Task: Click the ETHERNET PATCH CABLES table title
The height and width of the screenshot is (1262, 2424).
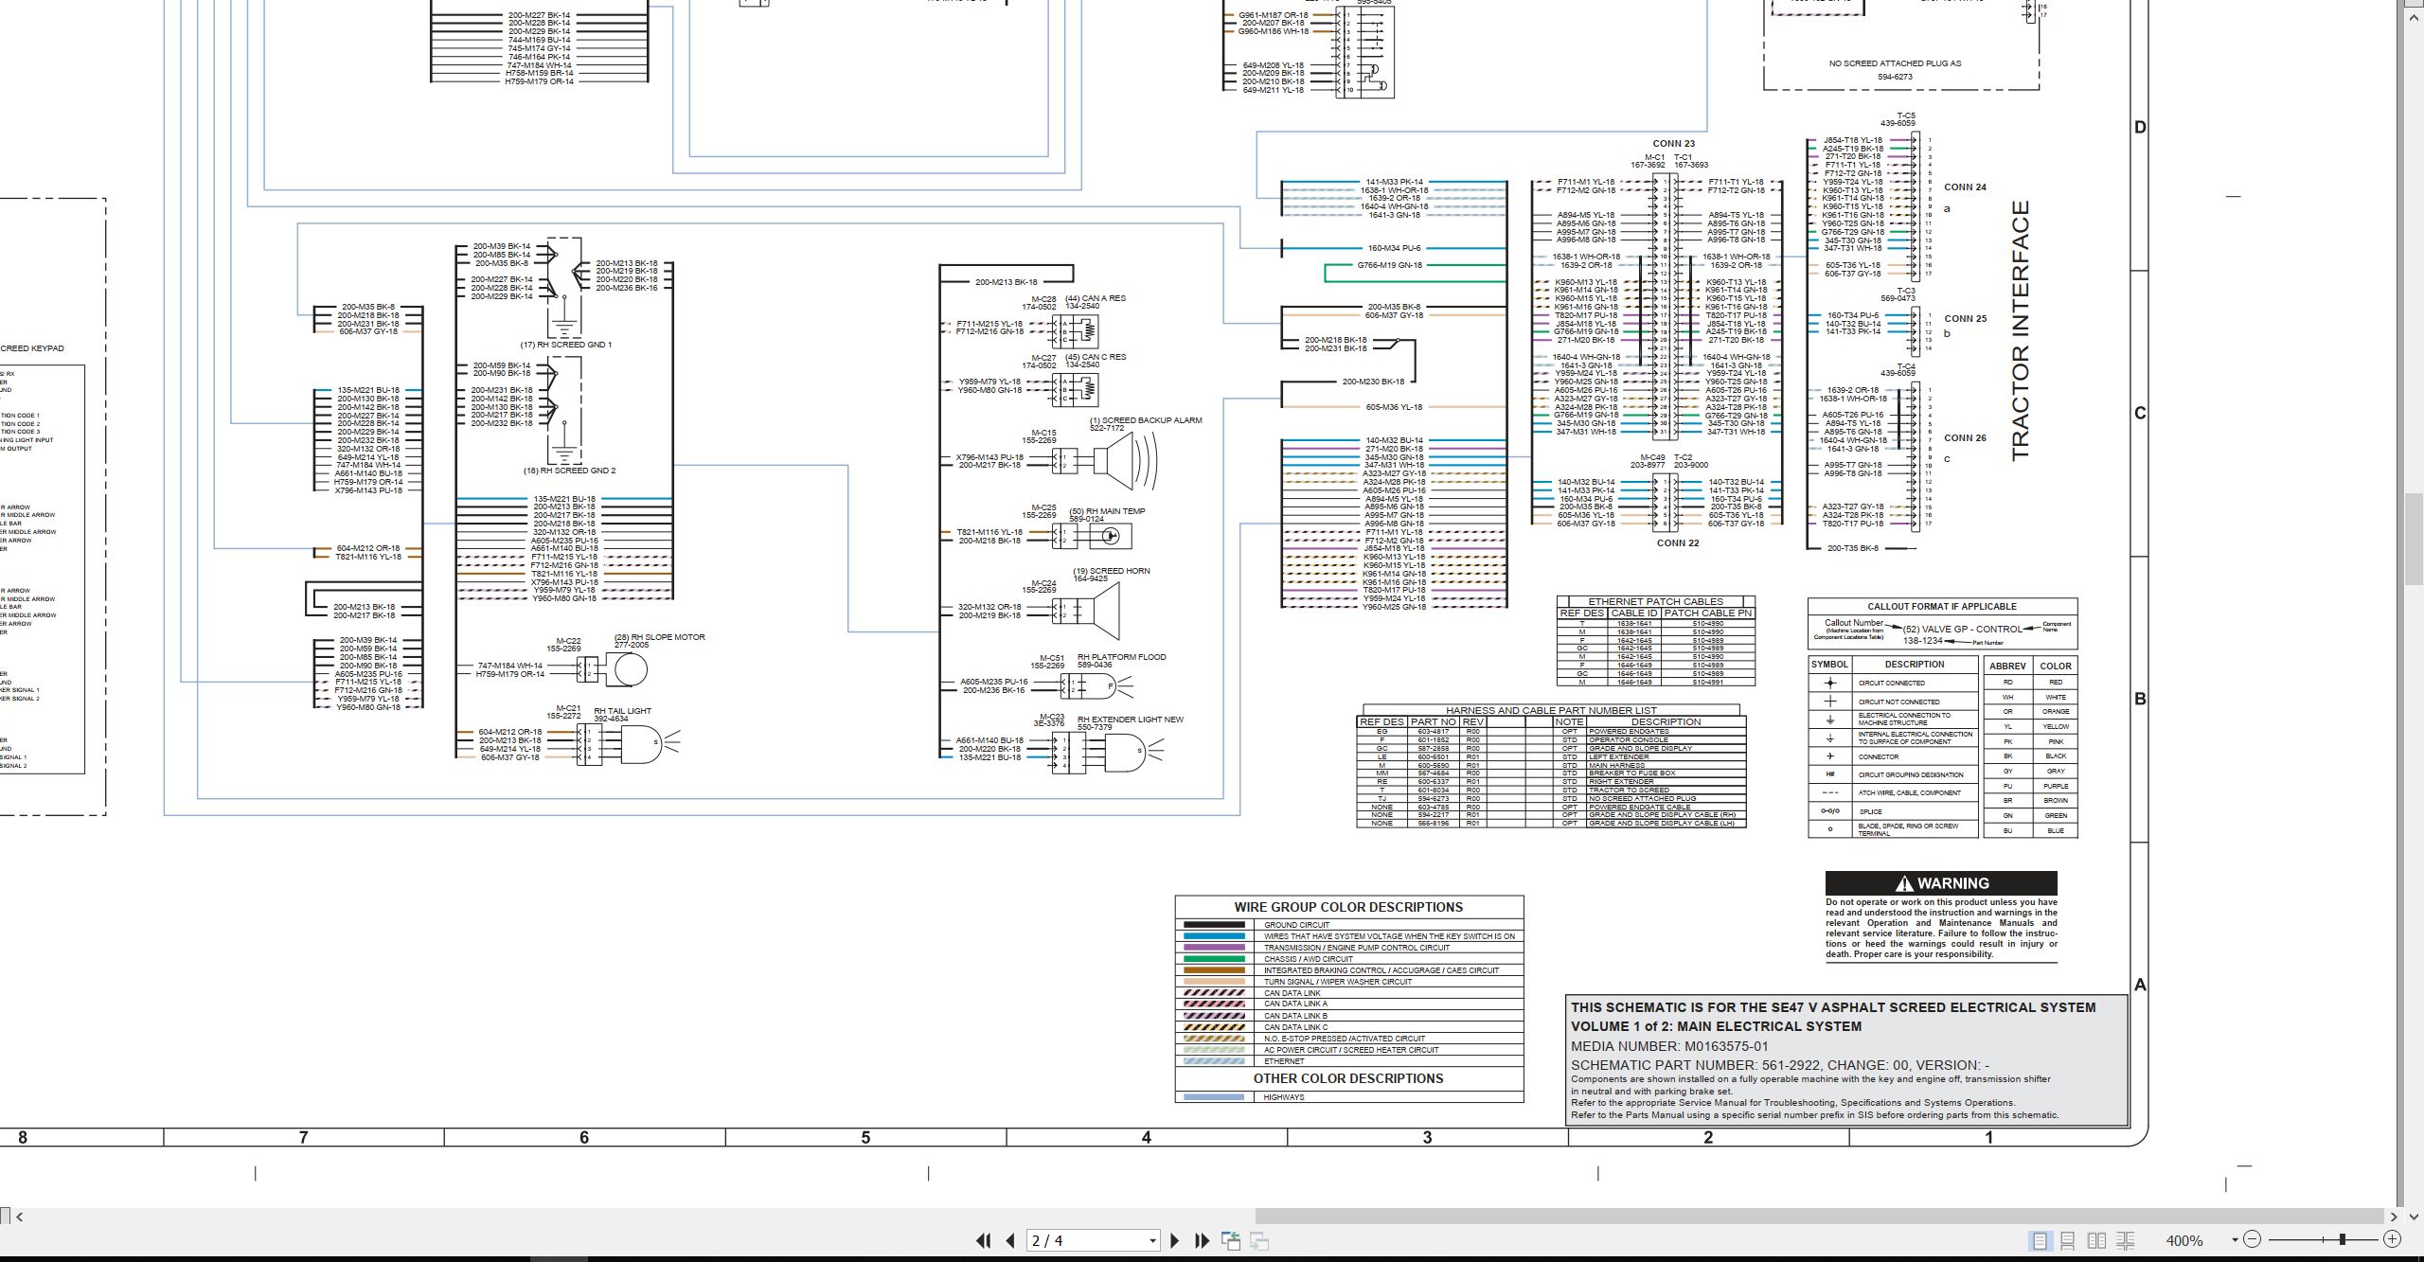Action: pyautogui.click(x=1655, y=601)
